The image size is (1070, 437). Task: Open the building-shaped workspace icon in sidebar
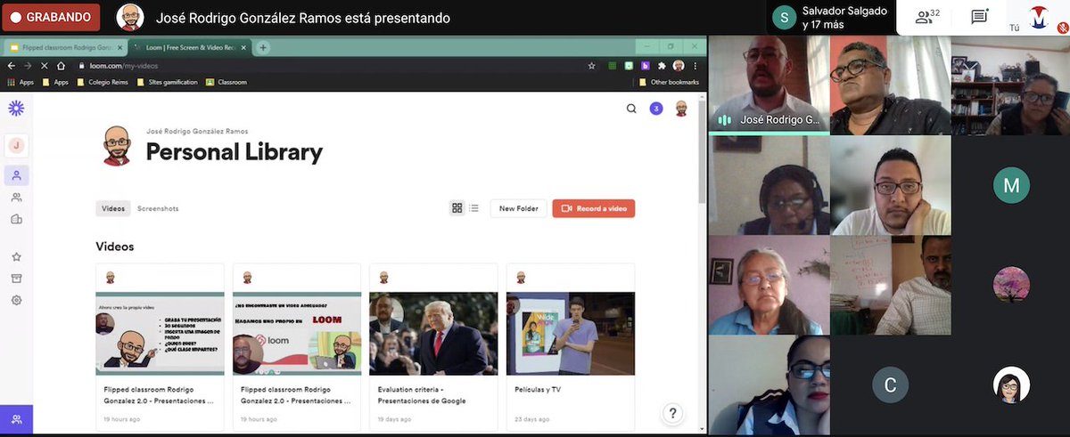coord(16,220)
